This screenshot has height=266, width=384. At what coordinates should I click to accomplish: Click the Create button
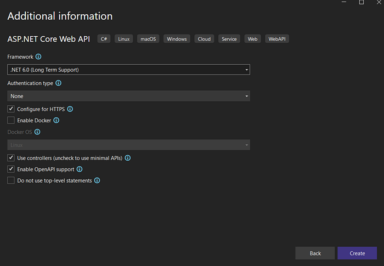click(x=357, y=253)
